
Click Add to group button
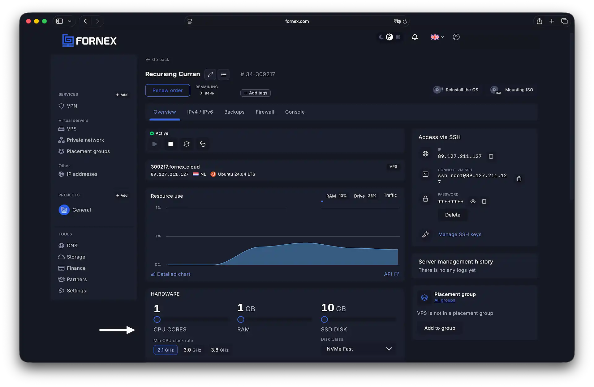click(x=440, y=328)
